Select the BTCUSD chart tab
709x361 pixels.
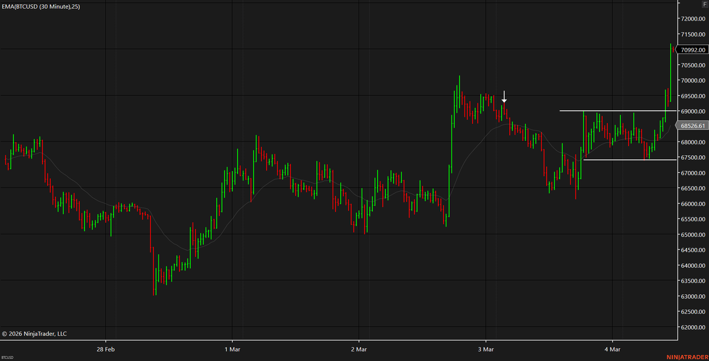click(x=8, y=357)
